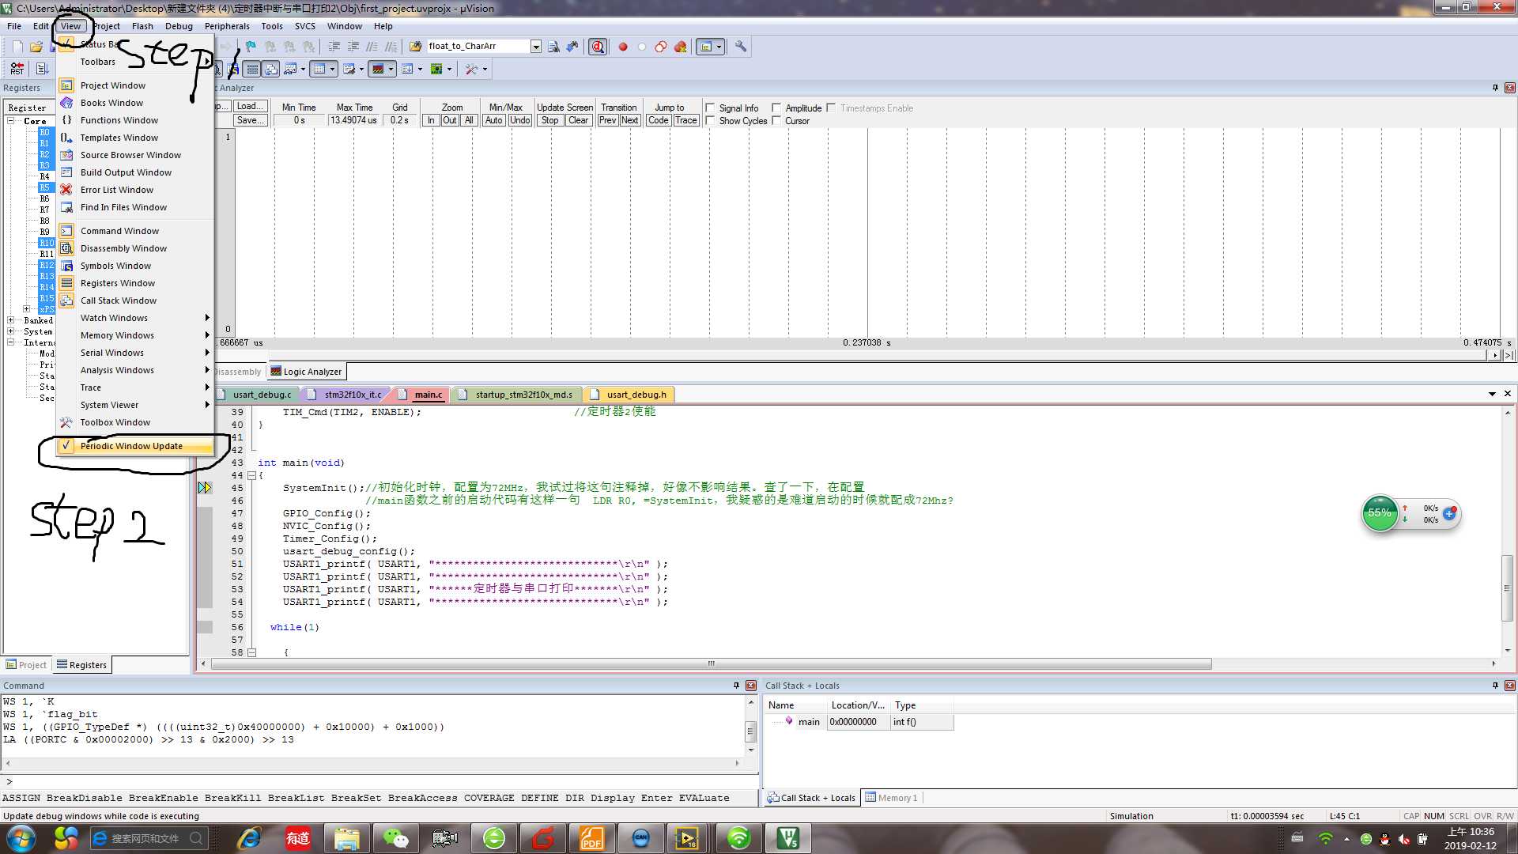
Task: Click the Auto zoom button
Action: tap(493, 120)
